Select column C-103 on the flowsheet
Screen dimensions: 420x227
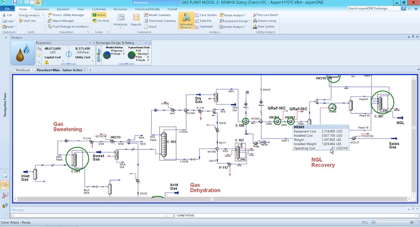tap(167, 143)
